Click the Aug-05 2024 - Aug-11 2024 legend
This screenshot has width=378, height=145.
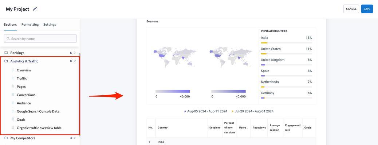pos(206,111)
